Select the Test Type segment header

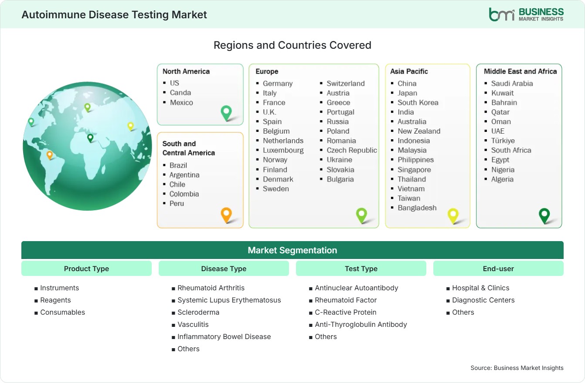(361, 269)
